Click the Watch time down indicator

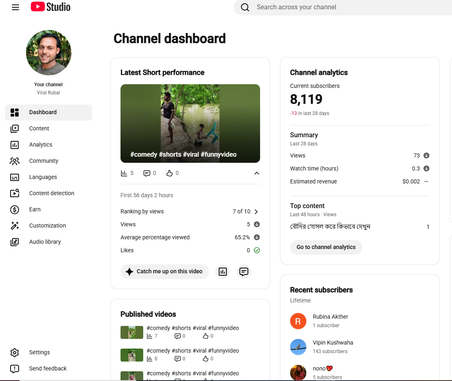point(426,168)
